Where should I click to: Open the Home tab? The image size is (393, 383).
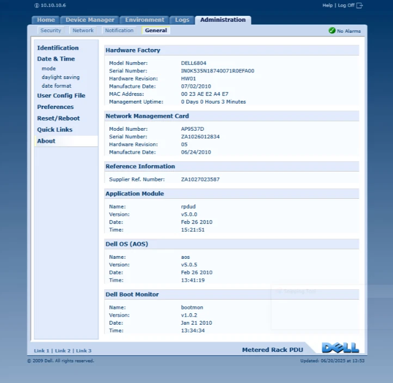pos(46,20)
